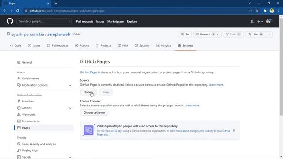Open the Star lists dropdown arrow

(x=269, y=34)
